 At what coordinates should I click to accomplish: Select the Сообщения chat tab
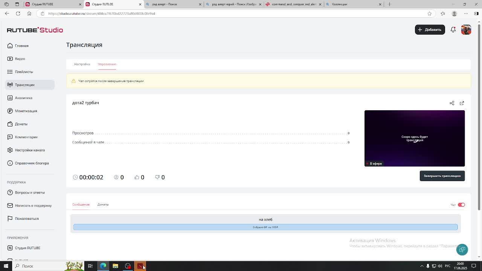click(x=81, y=204)
